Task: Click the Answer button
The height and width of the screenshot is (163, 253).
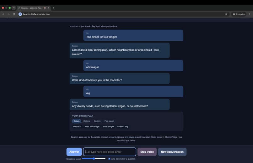Action: click(x=74, y=152)
